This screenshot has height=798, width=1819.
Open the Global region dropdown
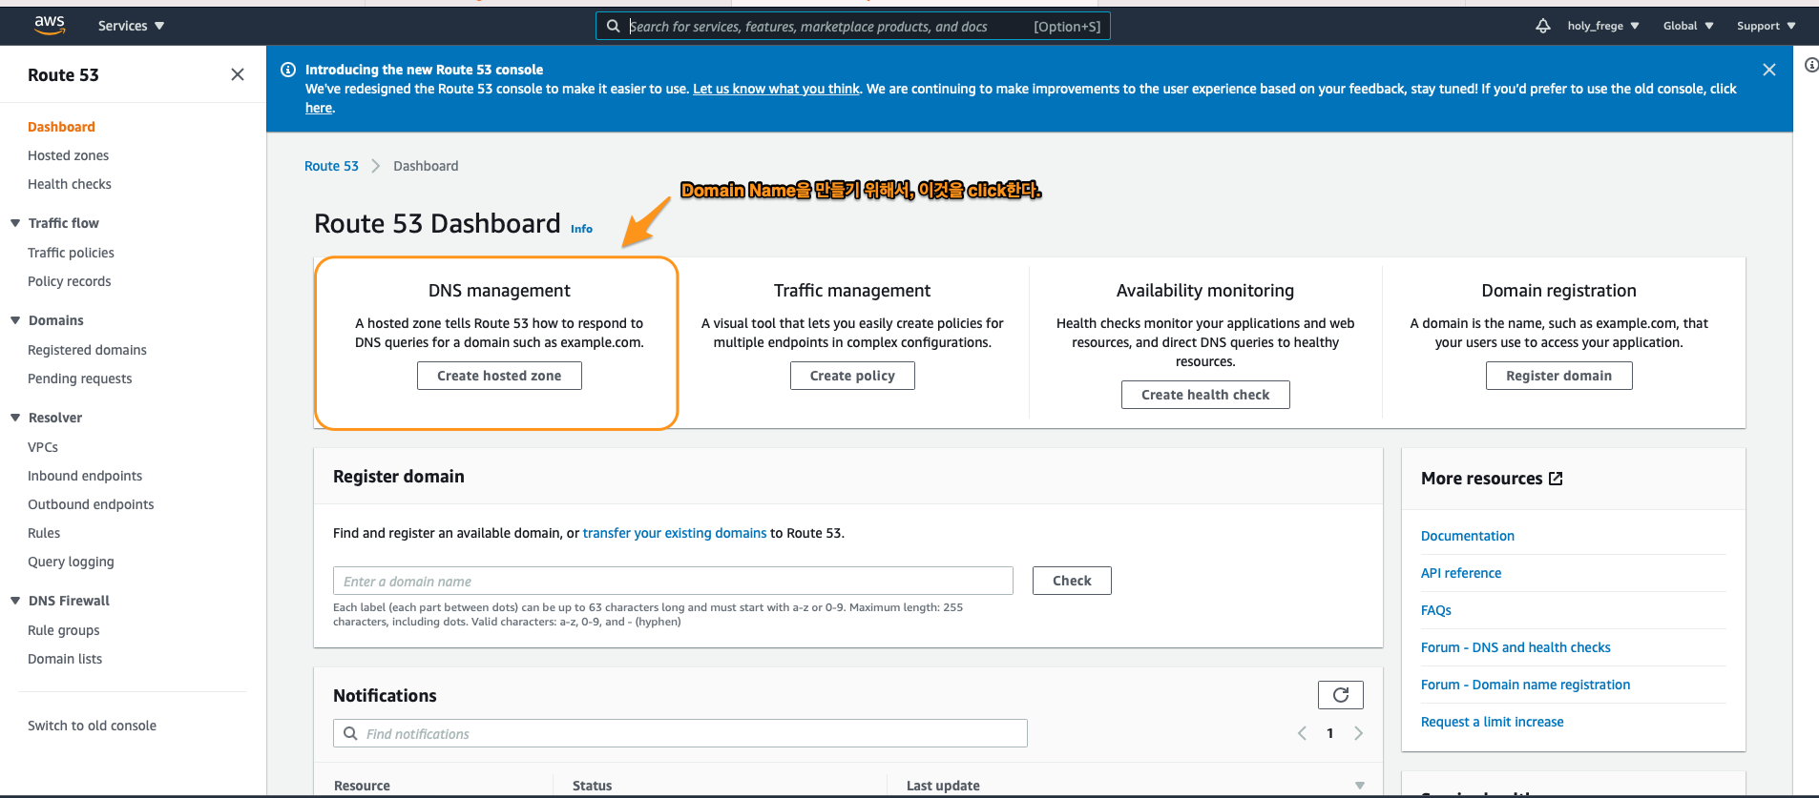[1687, 26]
